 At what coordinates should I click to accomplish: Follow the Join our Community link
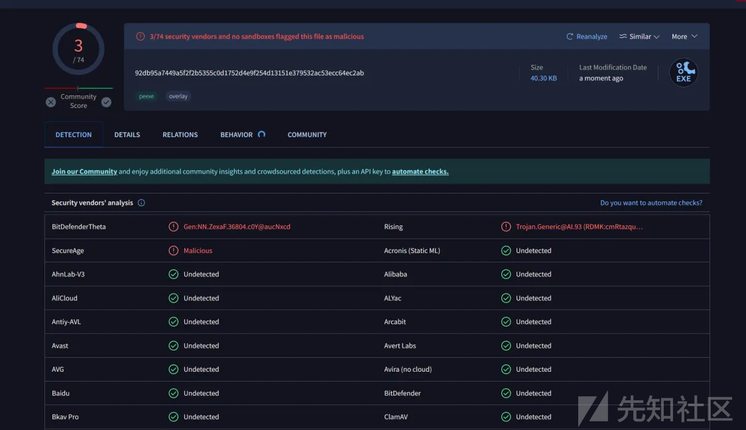coord(84,172)
